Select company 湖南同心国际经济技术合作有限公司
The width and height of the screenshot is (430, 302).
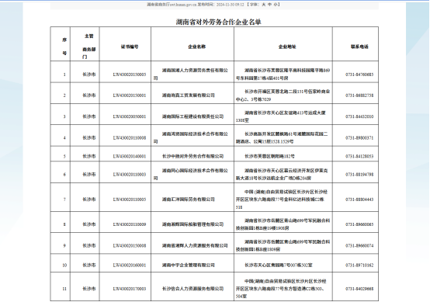coord(191,174)
